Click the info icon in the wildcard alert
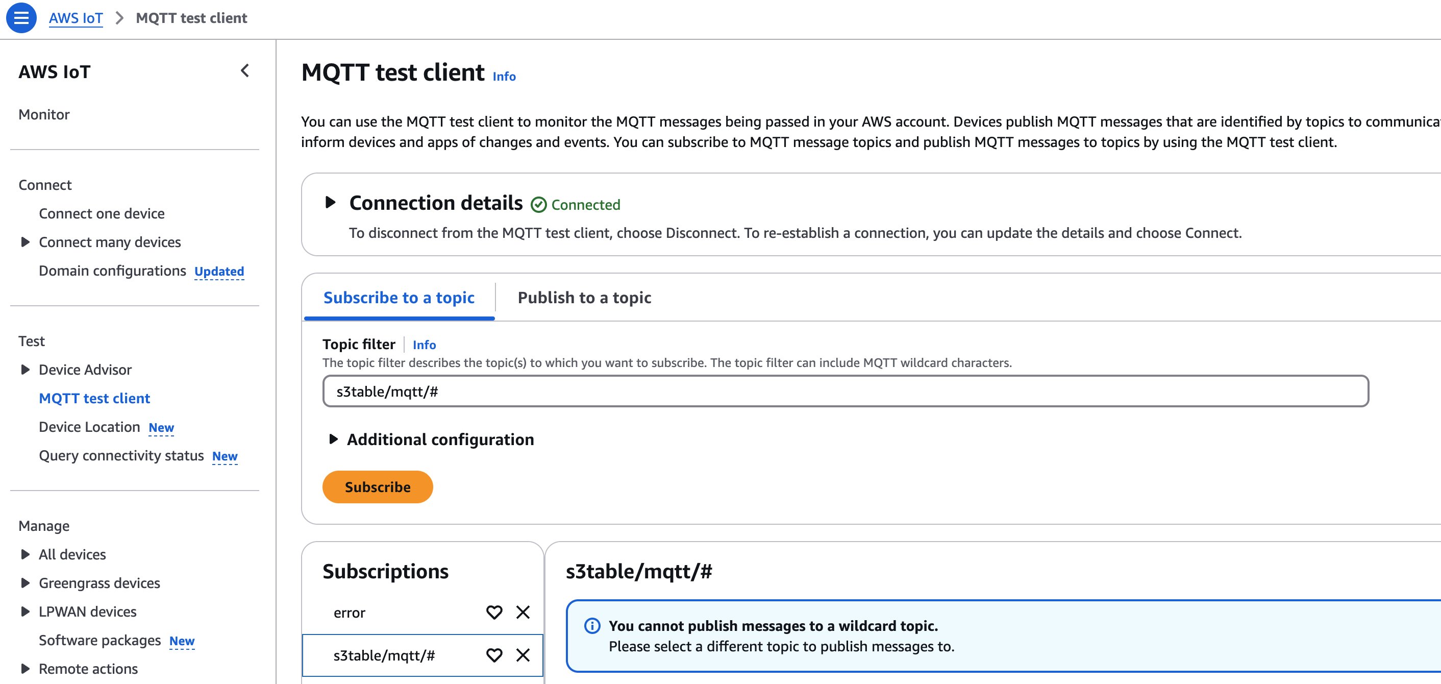Image resolution: width=1441 pixels, height=684 pixels. coord(592,625)
